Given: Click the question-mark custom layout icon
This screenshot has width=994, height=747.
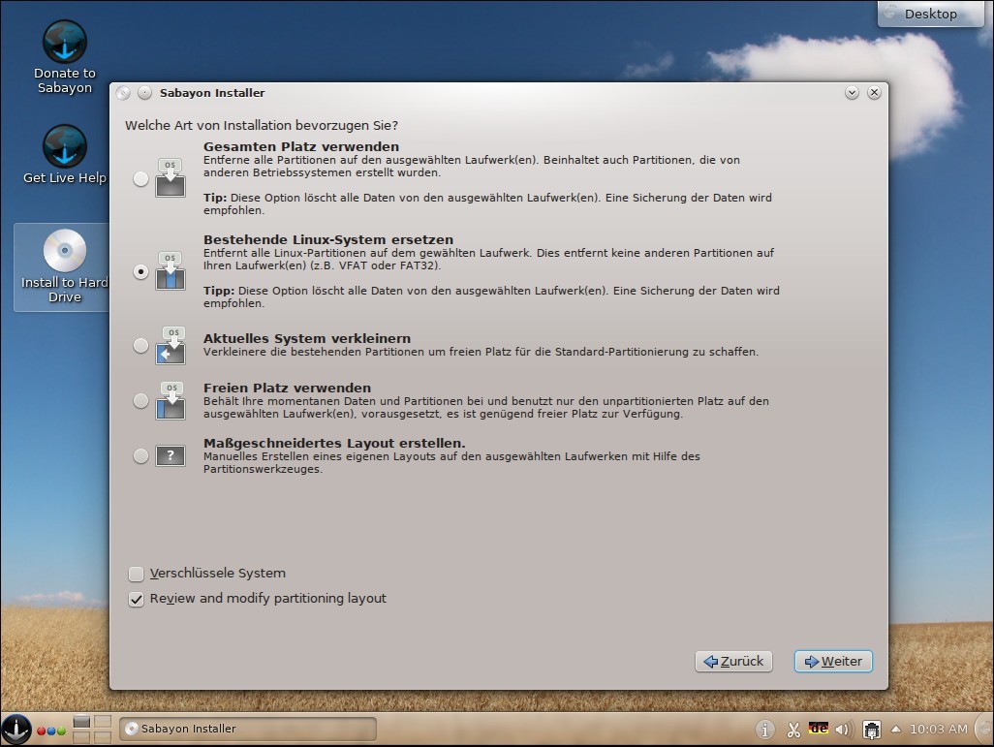Looking at the screenshot, I should [171, 455].
